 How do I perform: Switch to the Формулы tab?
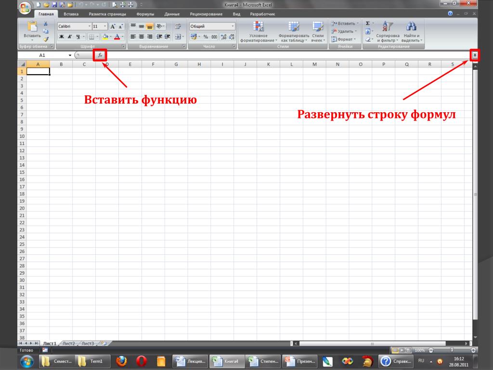point(145,14)
